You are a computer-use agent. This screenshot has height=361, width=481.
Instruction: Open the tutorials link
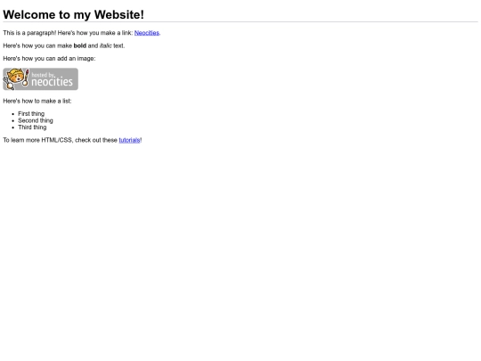click(x=129, y=140)
